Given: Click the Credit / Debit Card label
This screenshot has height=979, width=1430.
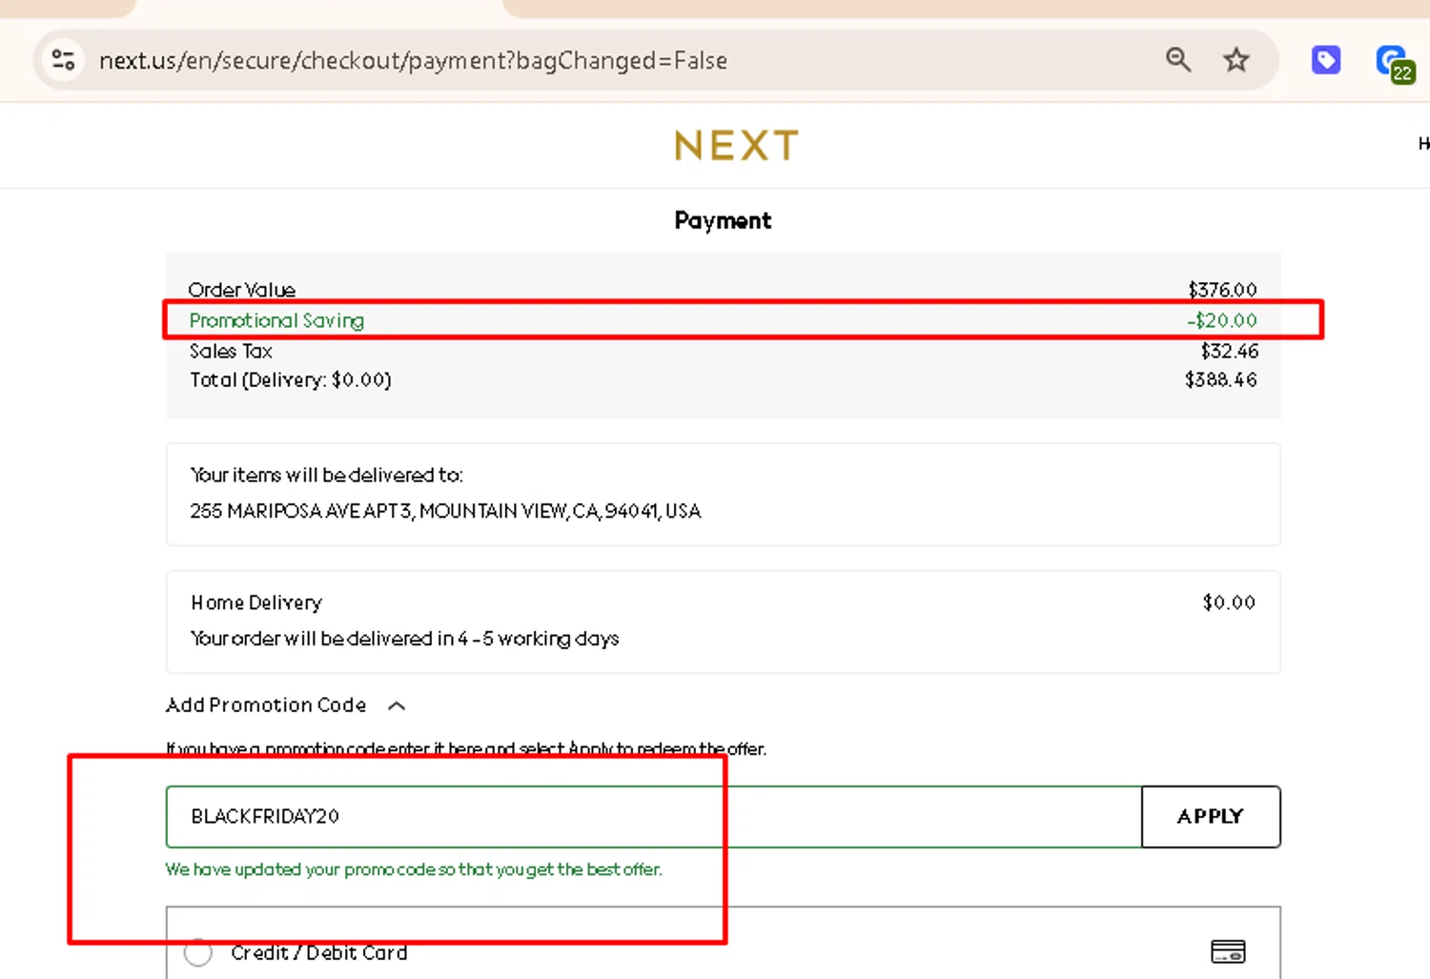Looking at the screenshot, I should click(319, 952).
